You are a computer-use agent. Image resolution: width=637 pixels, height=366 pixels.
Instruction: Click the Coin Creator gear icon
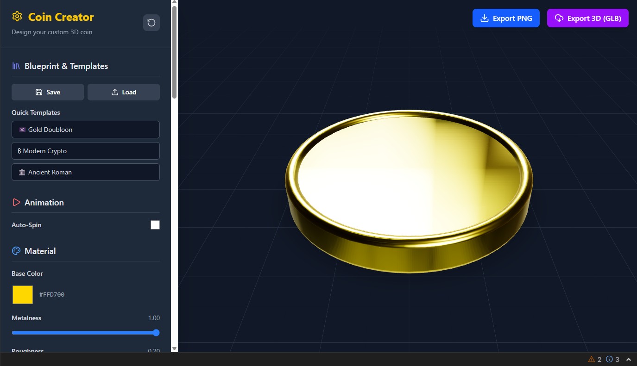click(17, 17)
